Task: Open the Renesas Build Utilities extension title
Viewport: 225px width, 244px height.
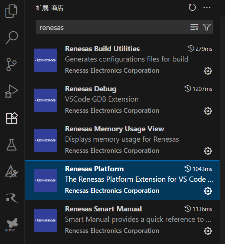Action: (x=102, y=49)
